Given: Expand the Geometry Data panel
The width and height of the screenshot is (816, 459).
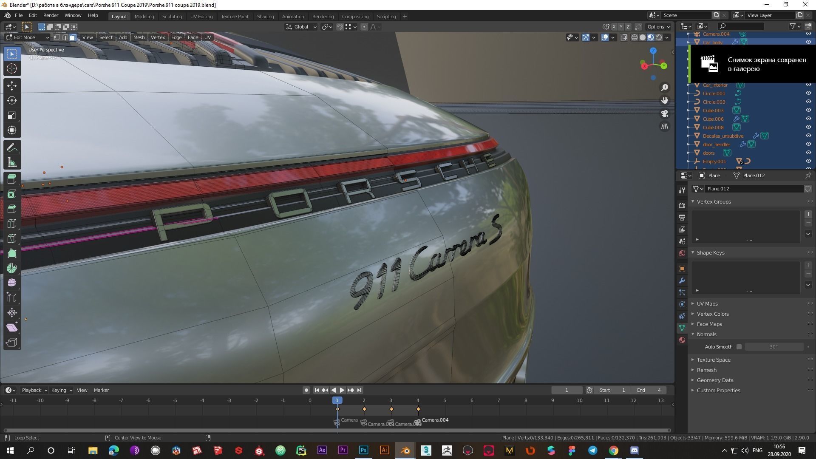Looking at the screenshot, I should pyautogui.click(x=715, y=380).
